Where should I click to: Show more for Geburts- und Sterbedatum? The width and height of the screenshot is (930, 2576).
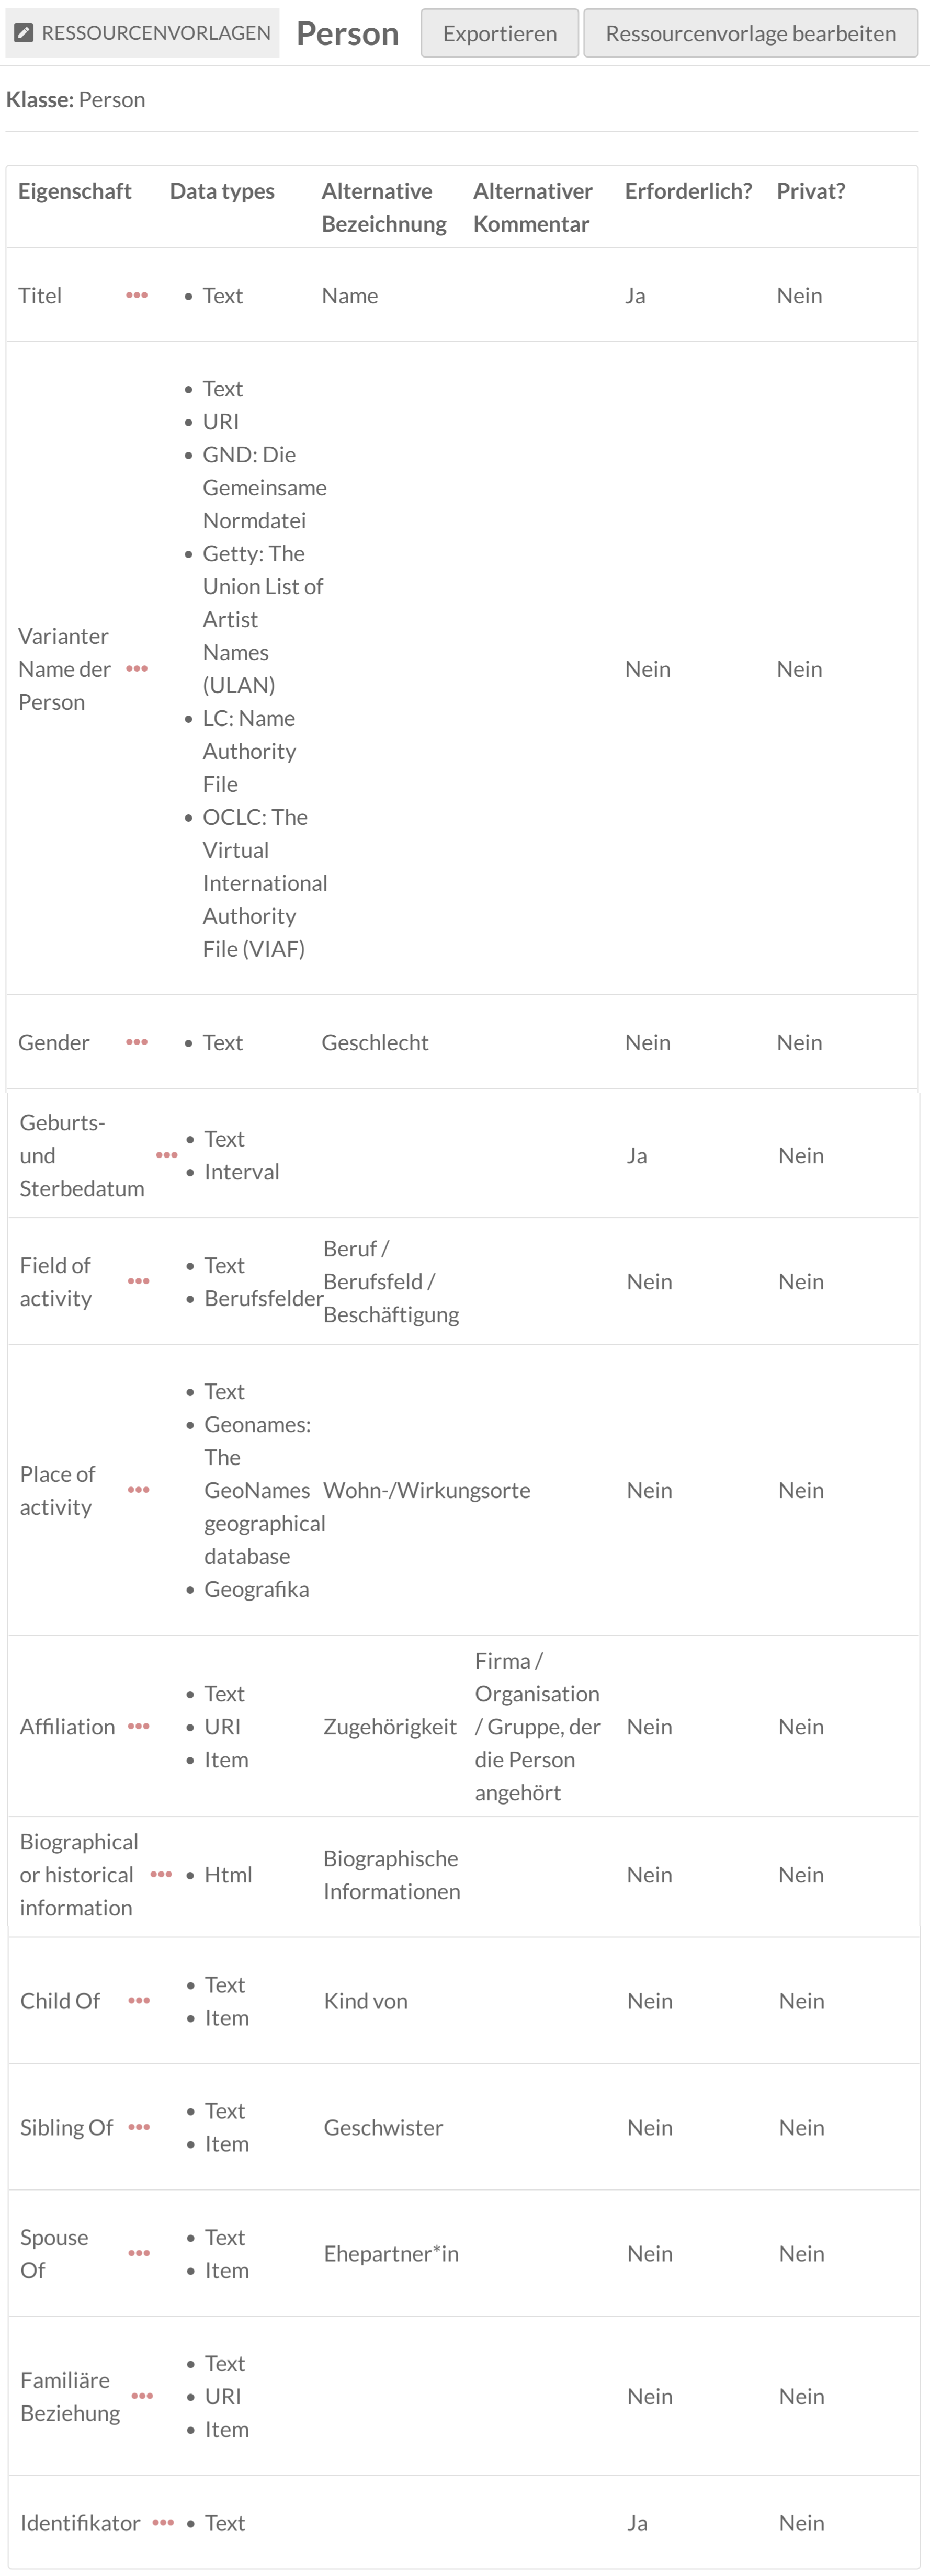coord(167,1155)
